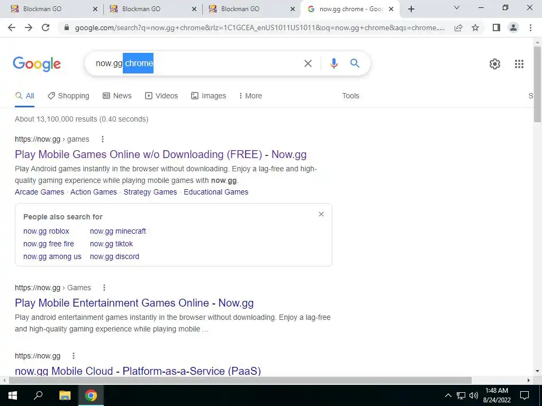Close the first Blockman GO tab
The width and height of the screenshot is (542, 406).
coord(95,9)
